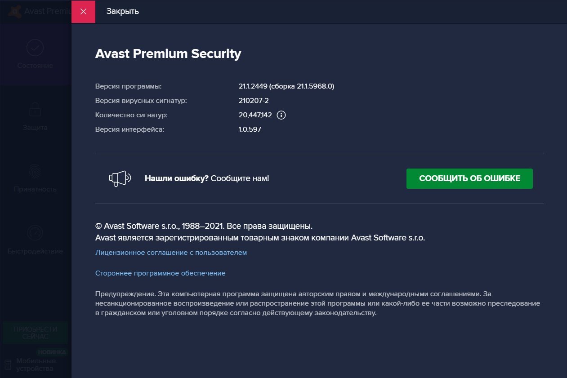Open Защита via the padlock icon
The image size is (567, 378).
click(x=35, y=109)
